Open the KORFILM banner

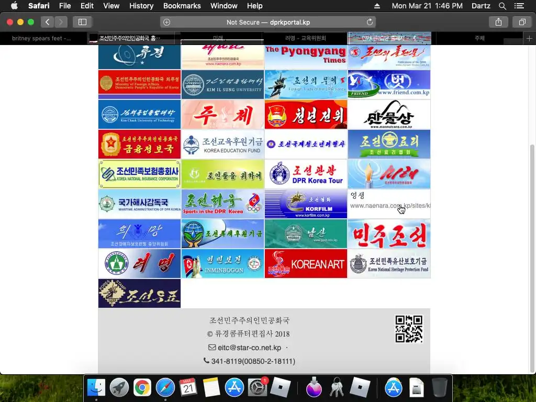pos(306,204)
